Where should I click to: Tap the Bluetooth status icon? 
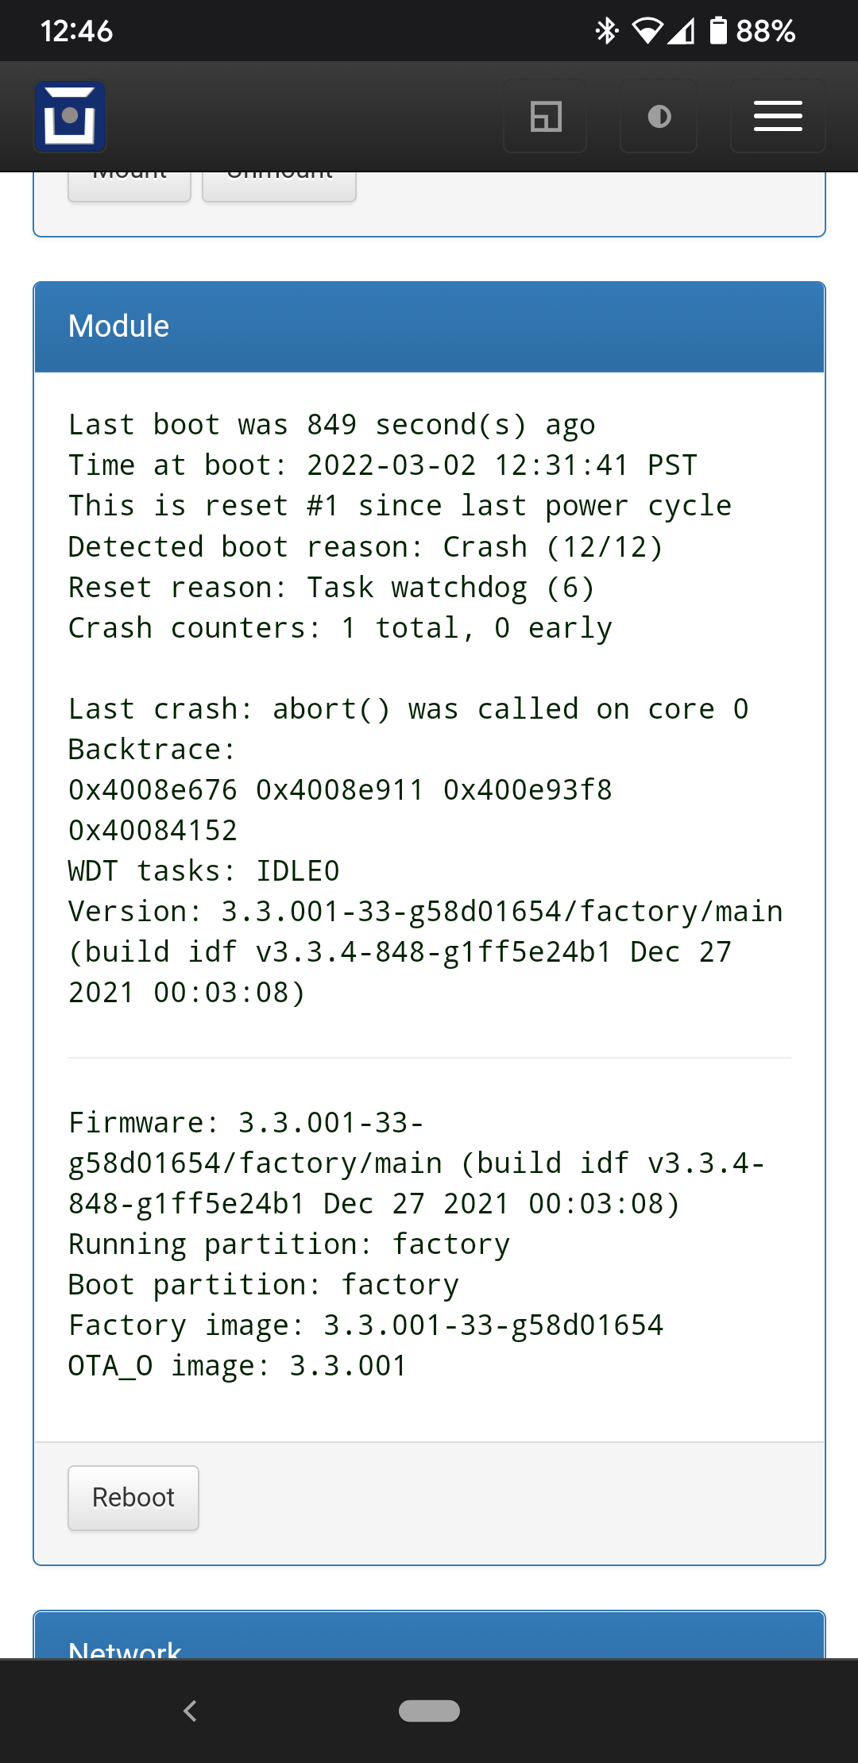pyautogui.click(x=607, y=31)
